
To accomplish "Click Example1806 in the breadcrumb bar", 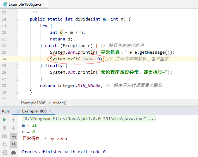I will (x=33, y=103).
